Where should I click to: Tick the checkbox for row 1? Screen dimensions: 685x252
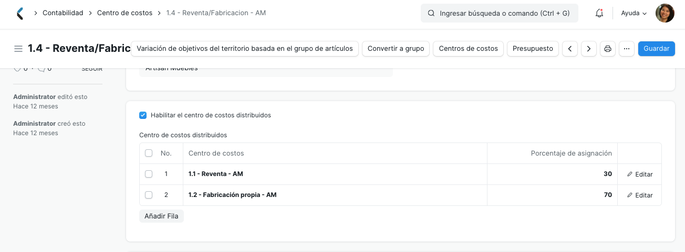[x=149, y=174]
